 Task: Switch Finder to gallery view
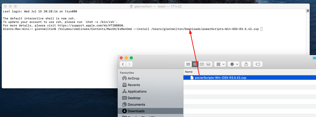[x=208, y=64]
